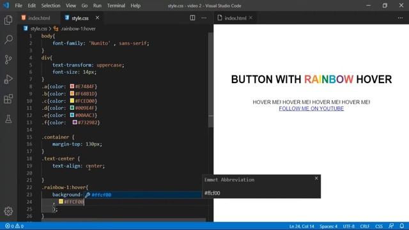Click FOLLOW ME ON YOUTUBE link
409x230 pixels.
311,109
